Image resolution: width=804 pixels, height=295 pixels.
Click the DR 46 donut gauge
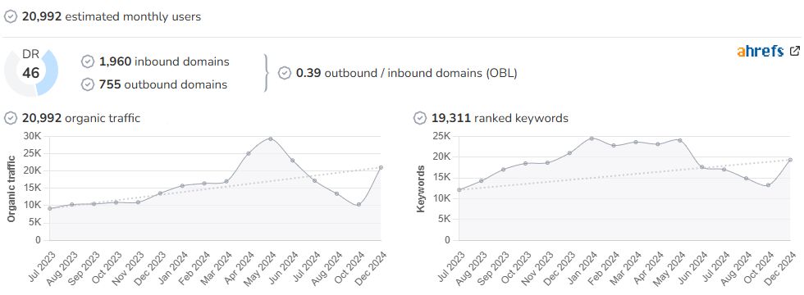pyautogui.click(x=31, y=72)
